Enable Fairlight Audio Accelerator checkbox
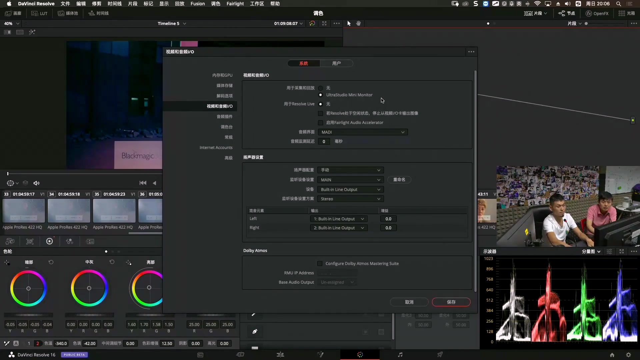 321,123
